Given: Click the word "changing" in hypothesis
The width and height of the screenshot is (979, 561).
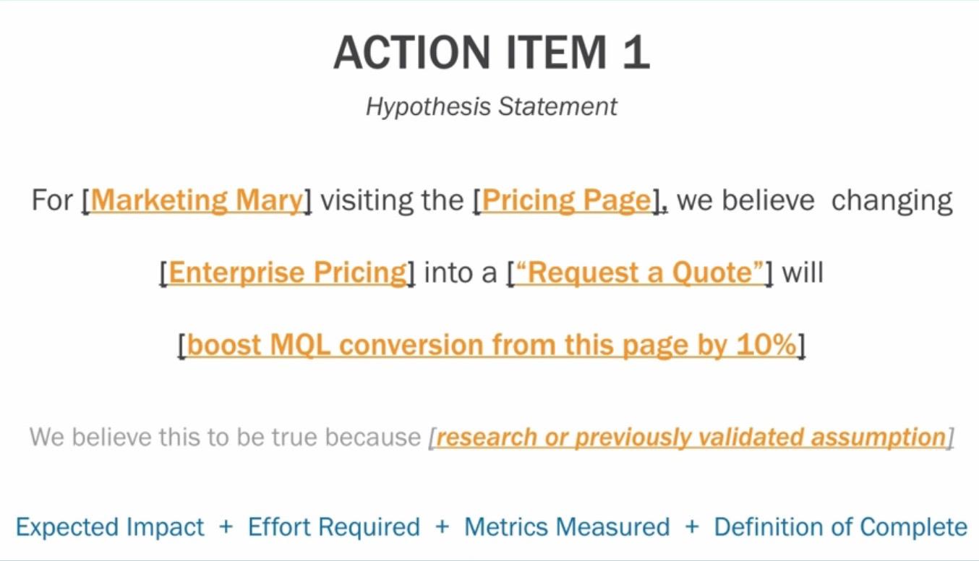Looking at the screenshot, I should (x=892, y=201).
